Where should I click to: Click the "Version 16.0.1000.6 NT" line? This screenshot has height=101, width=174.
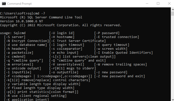point(21,21)
